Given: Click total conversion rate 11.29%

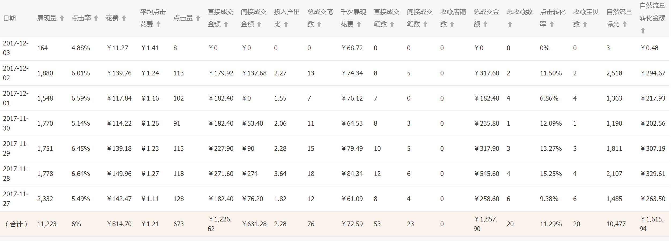Looking at the screenshot, I should pyautogui.click(x=551, y=224).
